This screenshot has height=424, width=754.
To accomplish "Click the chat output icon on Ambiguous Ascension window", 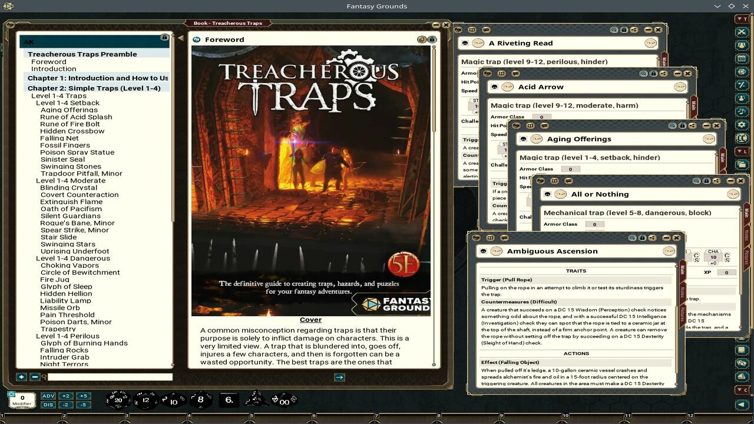I will [x=505, y=238].
